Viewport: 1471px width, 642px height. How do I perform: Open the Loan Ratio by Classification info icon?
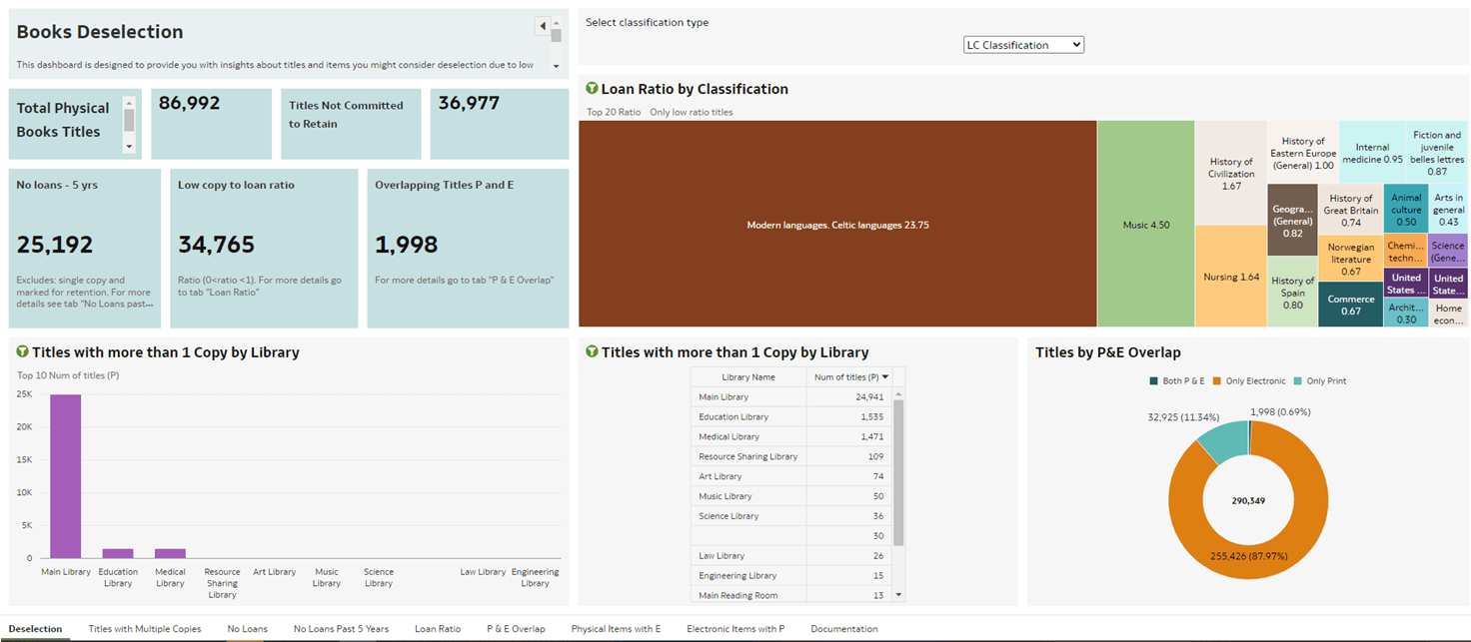590,88
